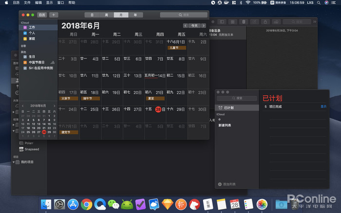
Task: Open the 夏至 event on June 21
Action: click(x=155, y=98)
